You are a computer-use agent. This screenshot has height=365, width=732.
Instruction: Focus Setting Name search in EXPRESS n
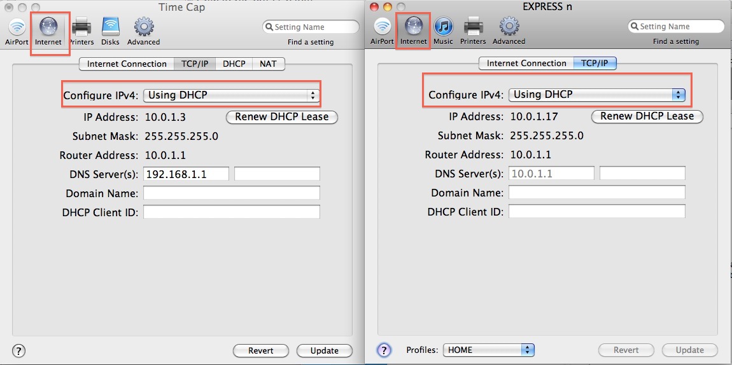tap(676, 27)
